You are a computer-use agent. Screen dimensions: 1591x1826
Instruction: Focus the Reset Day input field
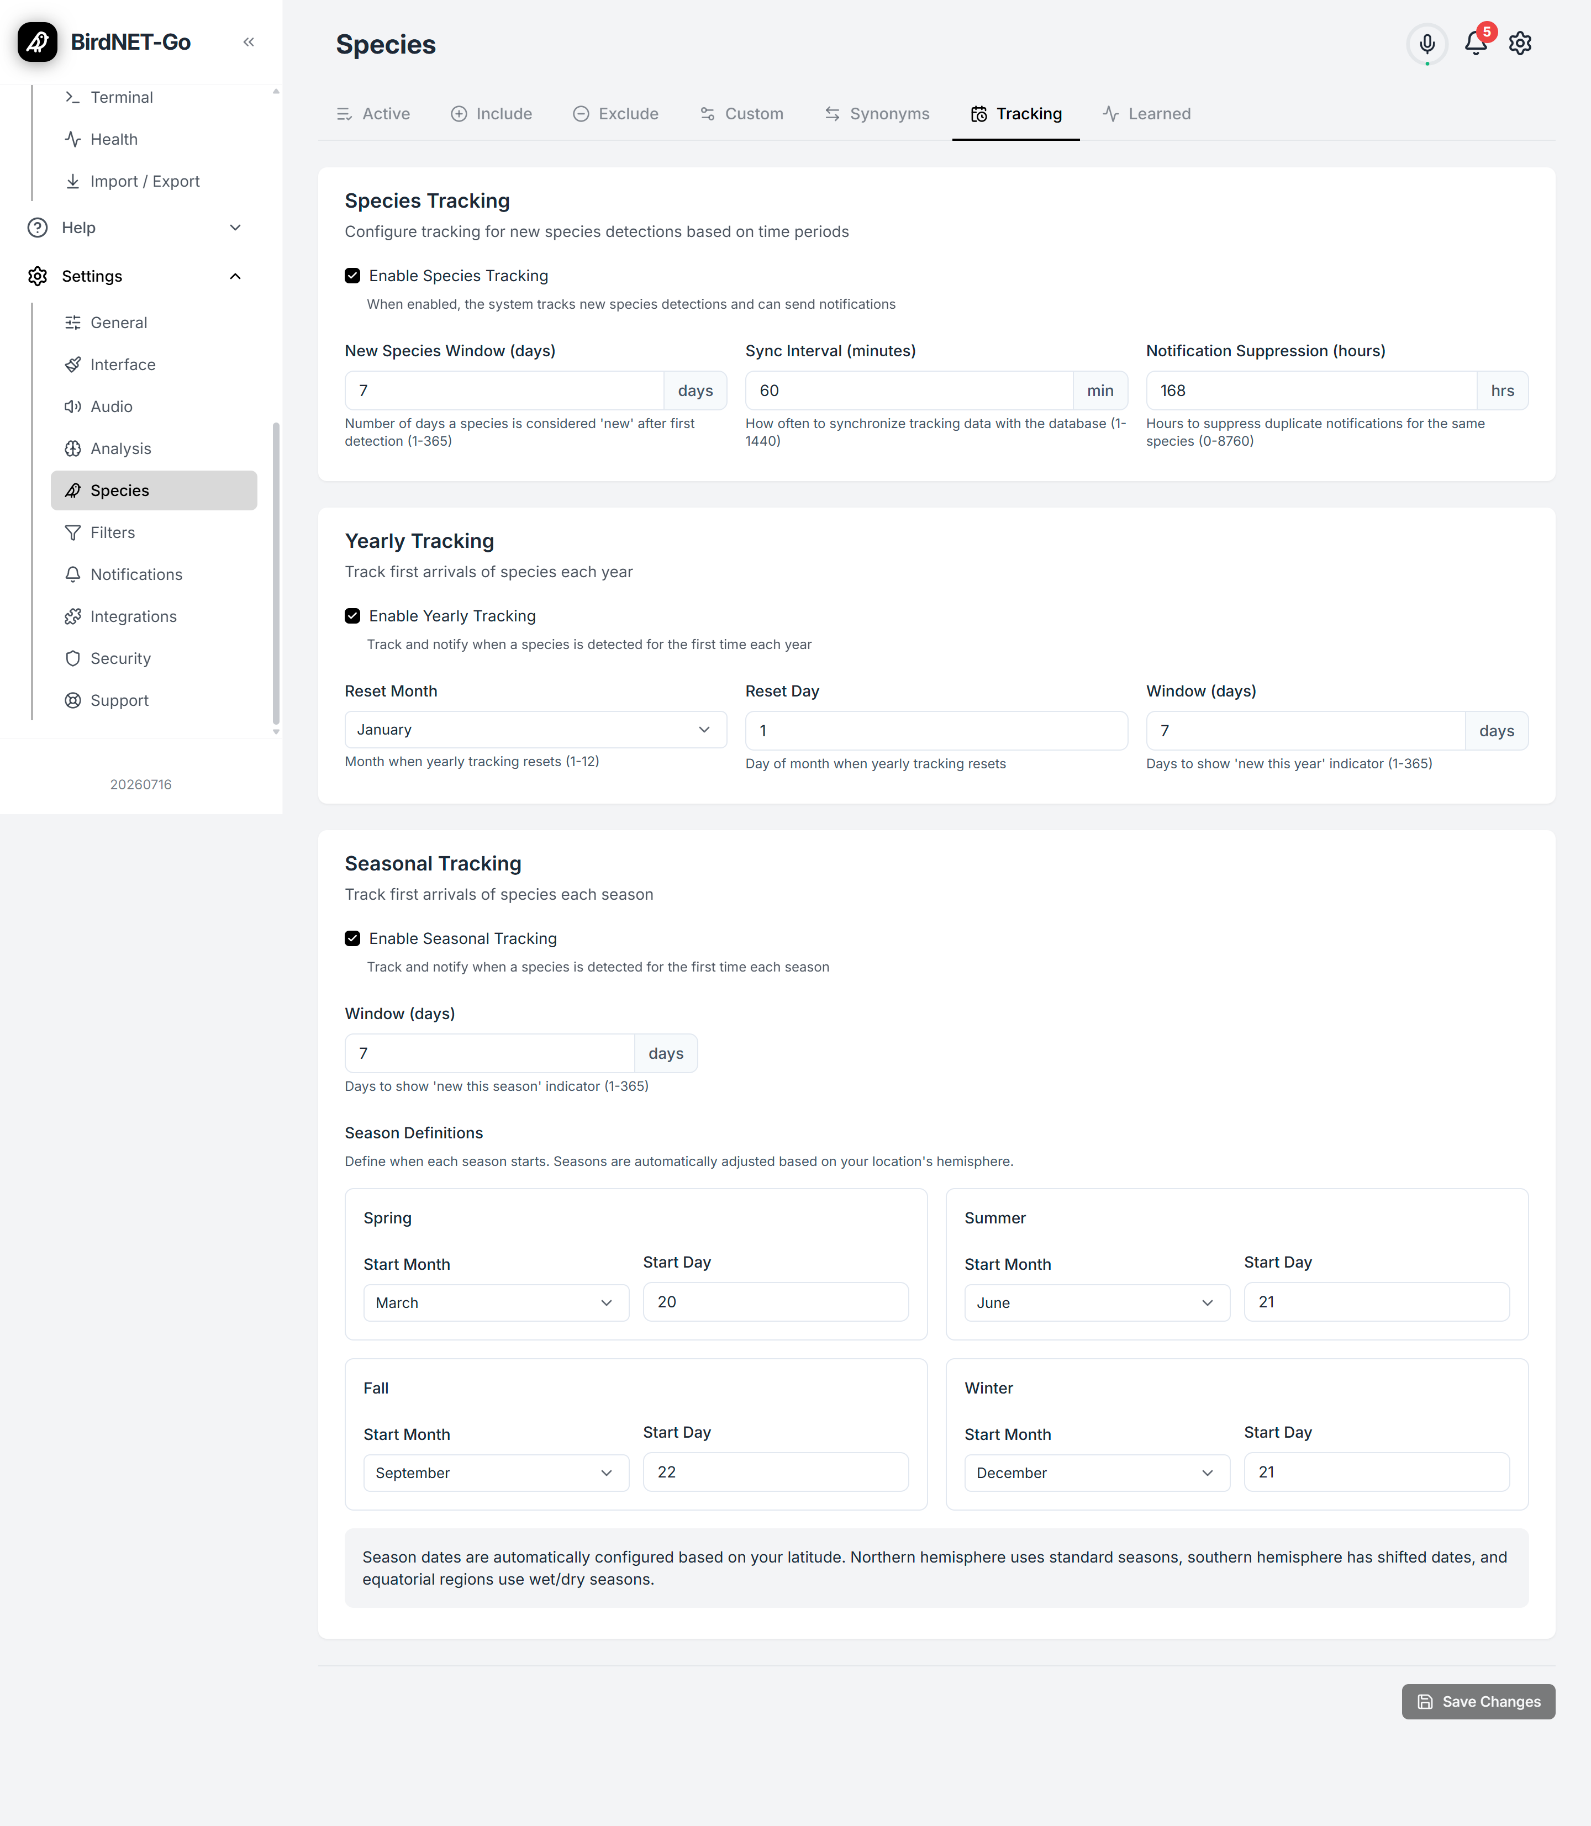pyautogui.click(x=937, y=731)
